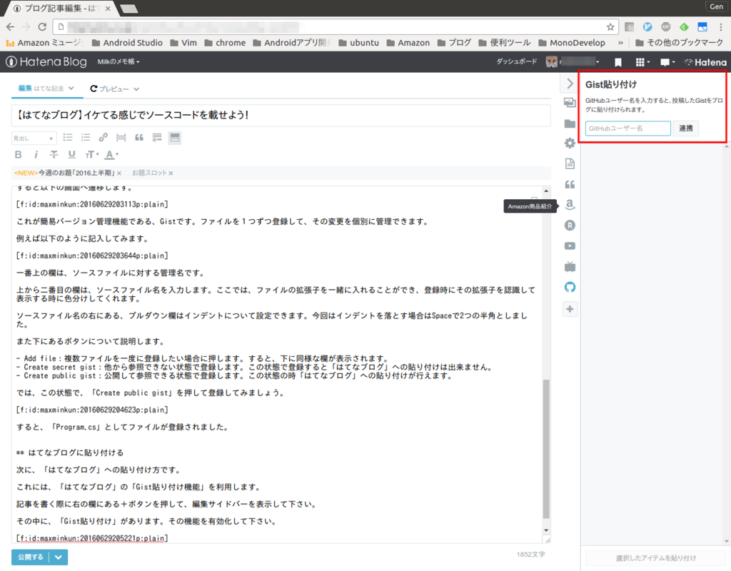Click the article title input field
This screenshot has width=731, height=571.
pyautogui.click(x=281, y=115)
